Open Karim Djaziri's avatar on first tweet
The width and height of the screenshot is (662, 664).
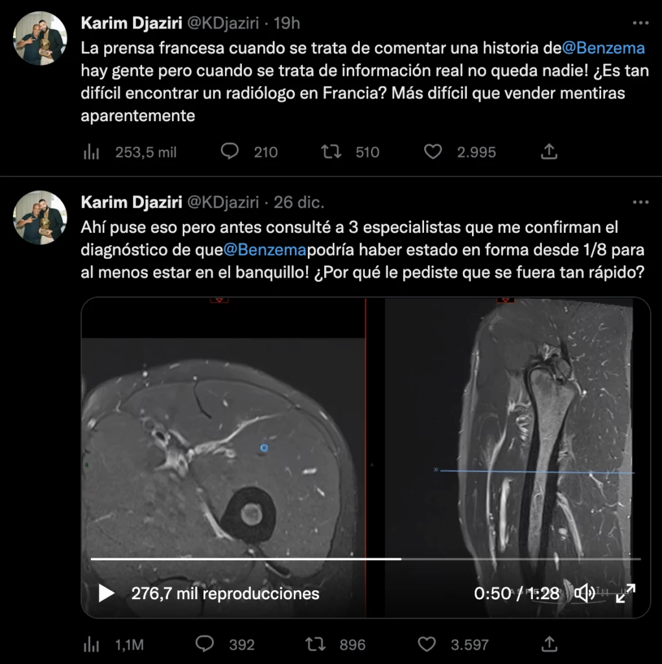click(x=40, y=38)
